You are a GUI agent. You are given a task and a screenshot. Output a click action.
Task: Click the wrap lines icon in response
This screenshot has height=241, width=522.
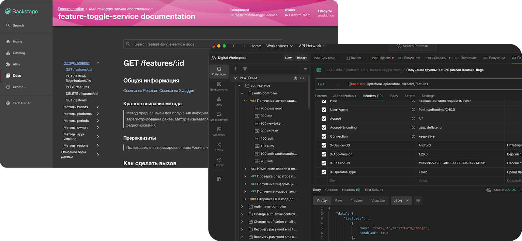click(x=418, y=201)
